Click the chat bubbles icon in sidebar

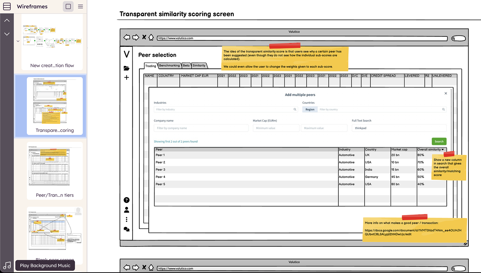126,229
